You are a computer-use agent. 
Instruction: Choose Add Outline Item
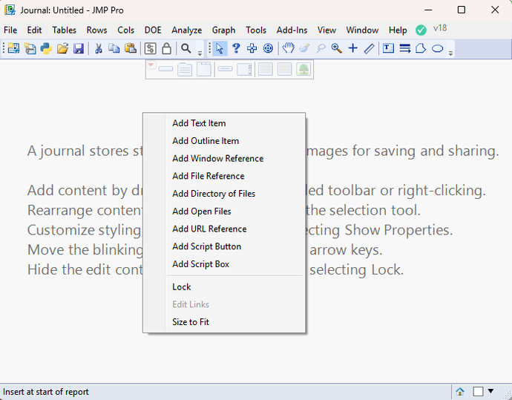click(224, 141)
